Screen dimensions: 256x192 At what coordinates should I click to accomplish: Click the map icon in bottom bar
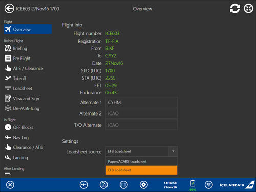coord(123,185)
